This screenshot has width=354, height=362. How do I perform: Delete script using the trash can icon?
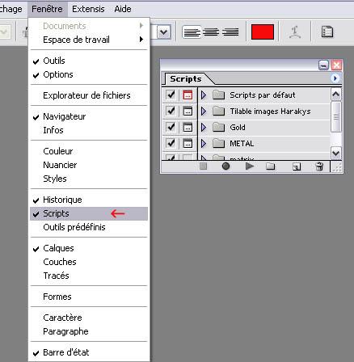pyautogui.click(x=319, y=166)
